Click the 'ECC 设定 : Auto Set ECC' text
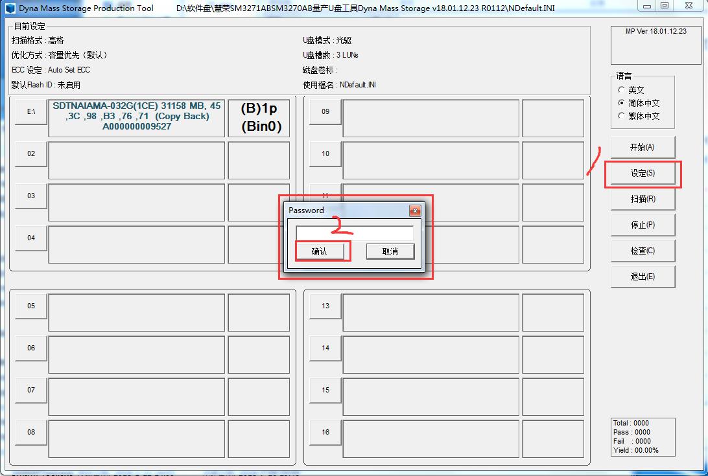Image resolution: width=708 pixels, height=476 pixels. [x=51, y=70]
